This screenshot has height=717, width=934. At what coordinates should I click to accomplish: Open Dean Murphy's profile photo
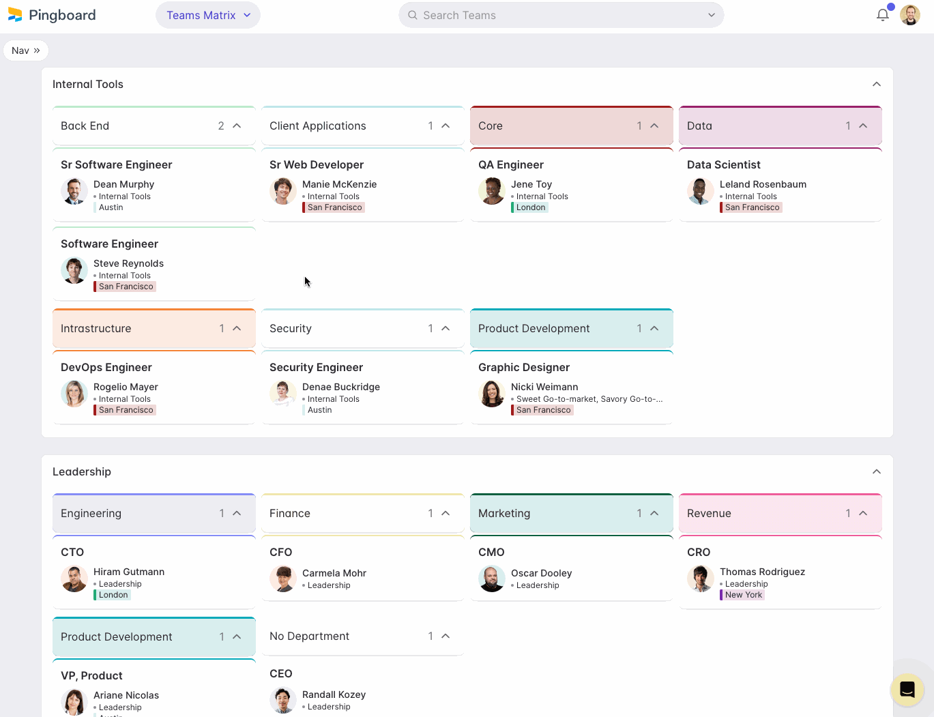coord(74,191)
